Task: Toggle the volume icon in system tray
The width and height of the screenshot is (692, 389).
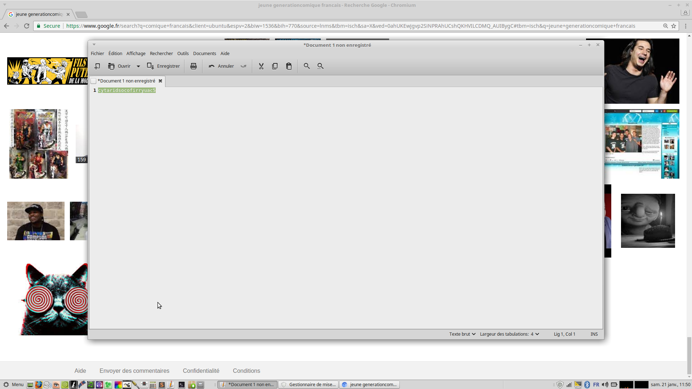Action: tap(605, 385)
